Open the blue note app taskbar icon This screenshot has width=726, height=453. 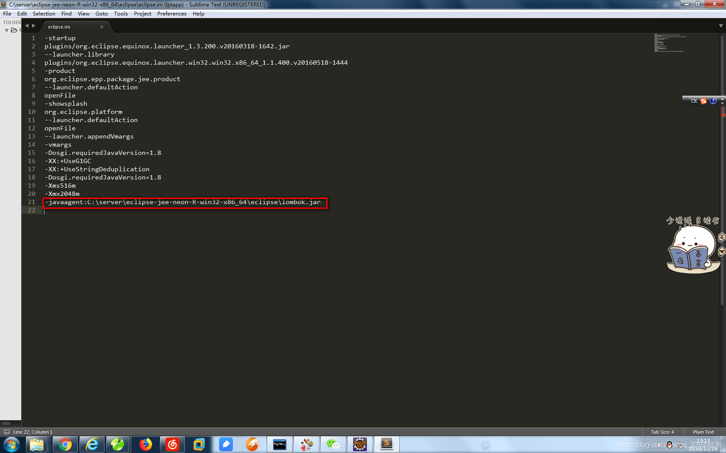click(226, 444)
